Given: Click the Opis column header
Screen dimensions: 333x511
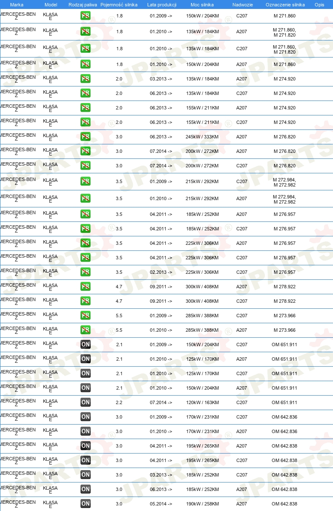Looking at the screenshot, I should 319,5.
